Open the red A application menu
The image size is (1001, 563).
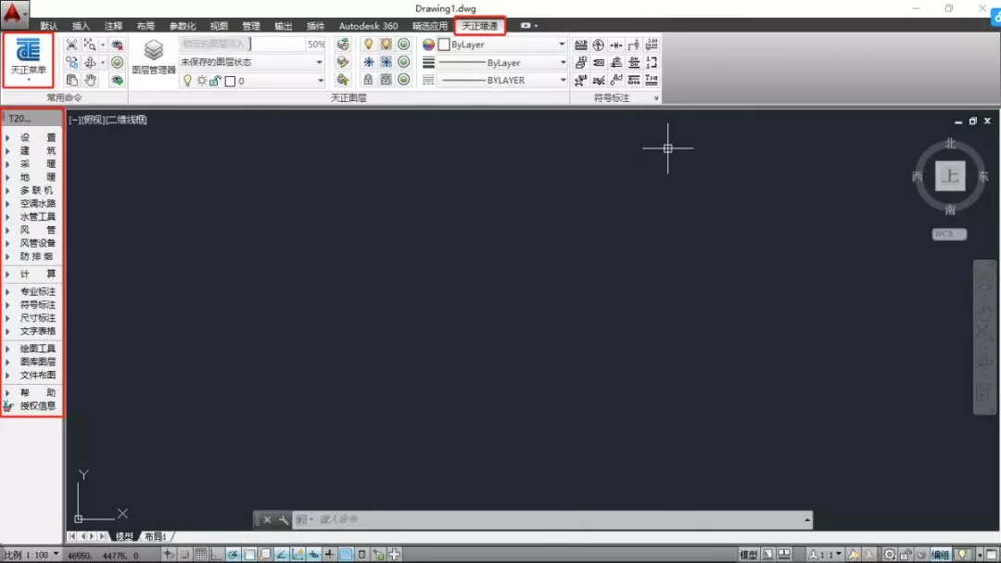pos(13,14)
